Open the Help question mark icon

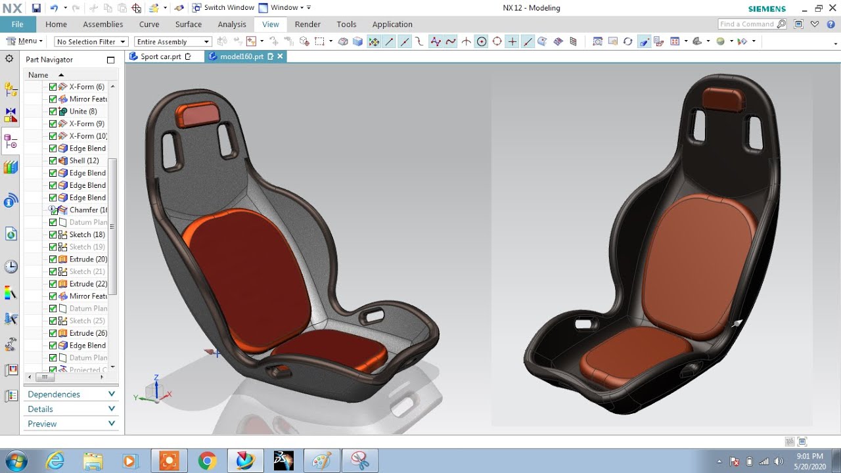click(830, 24)
